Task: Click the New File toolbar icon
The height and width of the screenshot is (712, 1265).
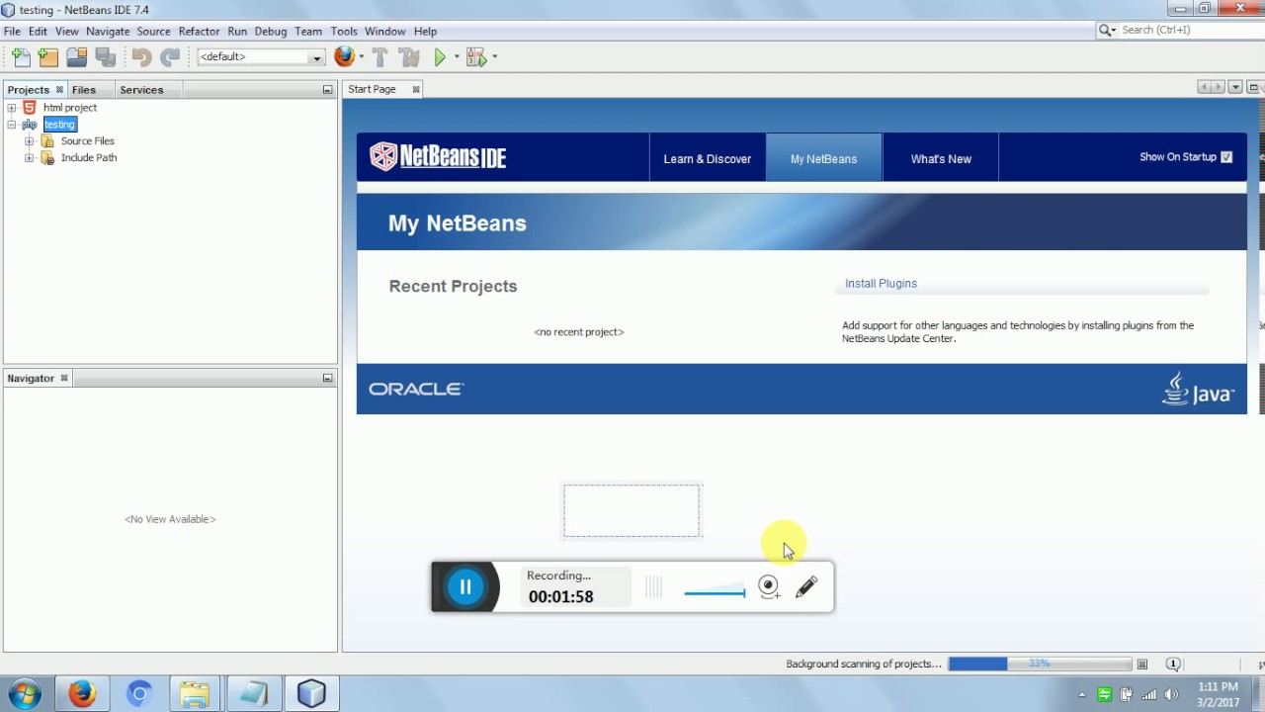Action: (x=20, y=57)
